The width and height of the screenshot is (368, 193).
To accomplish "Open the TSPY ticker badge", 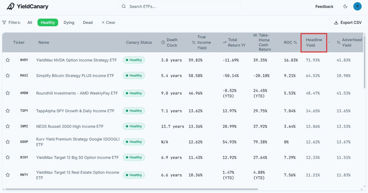I will 24,111.
